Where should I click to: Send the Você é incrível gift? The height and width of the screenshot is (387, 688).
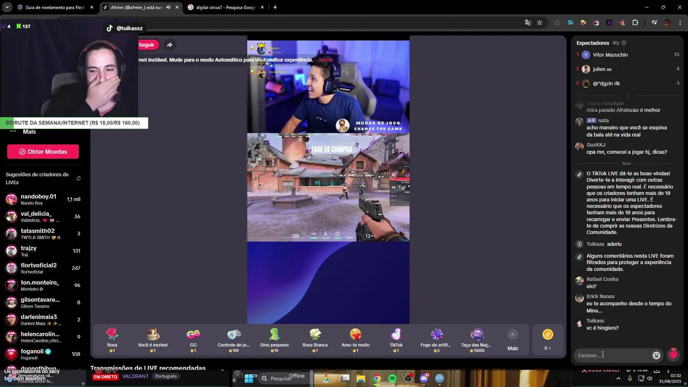(153, 340)
